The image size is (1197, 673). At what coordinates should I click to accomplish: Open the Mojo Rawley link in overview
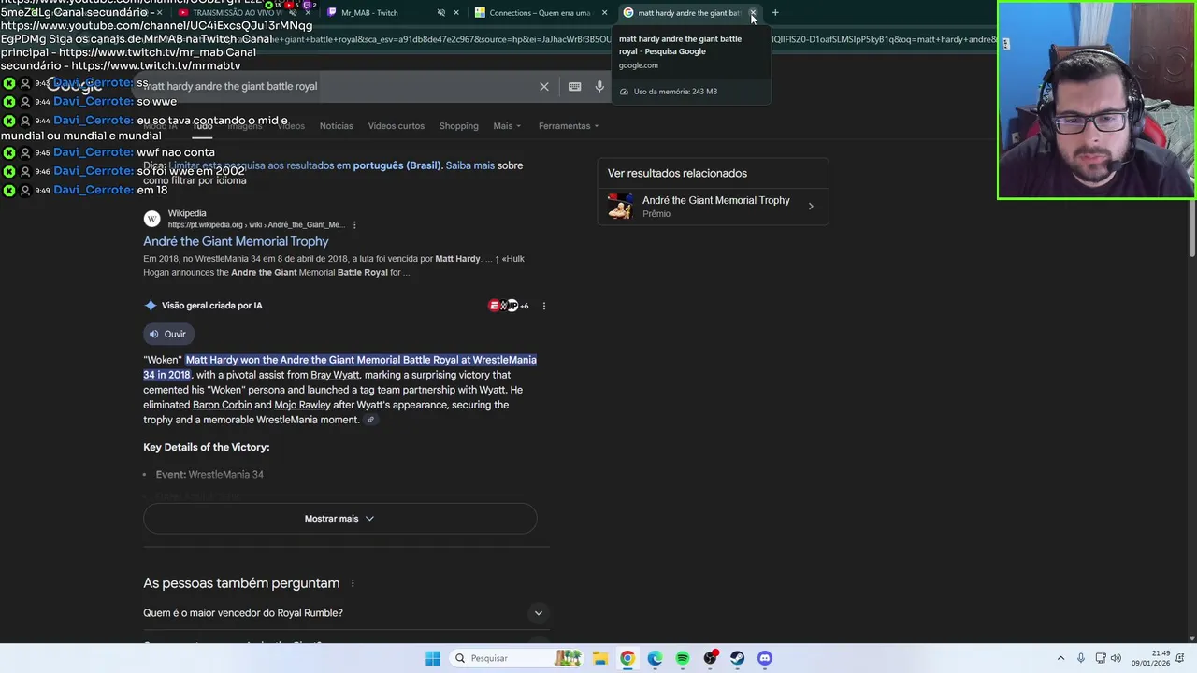302,405
